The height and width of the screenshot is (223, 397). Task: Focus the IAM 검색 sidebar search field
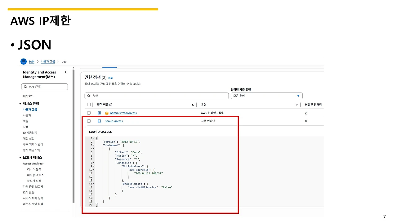pos(44,87)
